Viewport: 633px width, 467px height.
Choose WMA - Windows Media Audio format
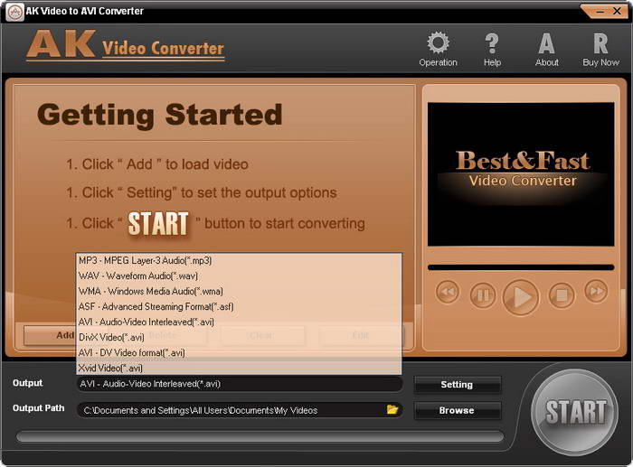tap(239, 291)
